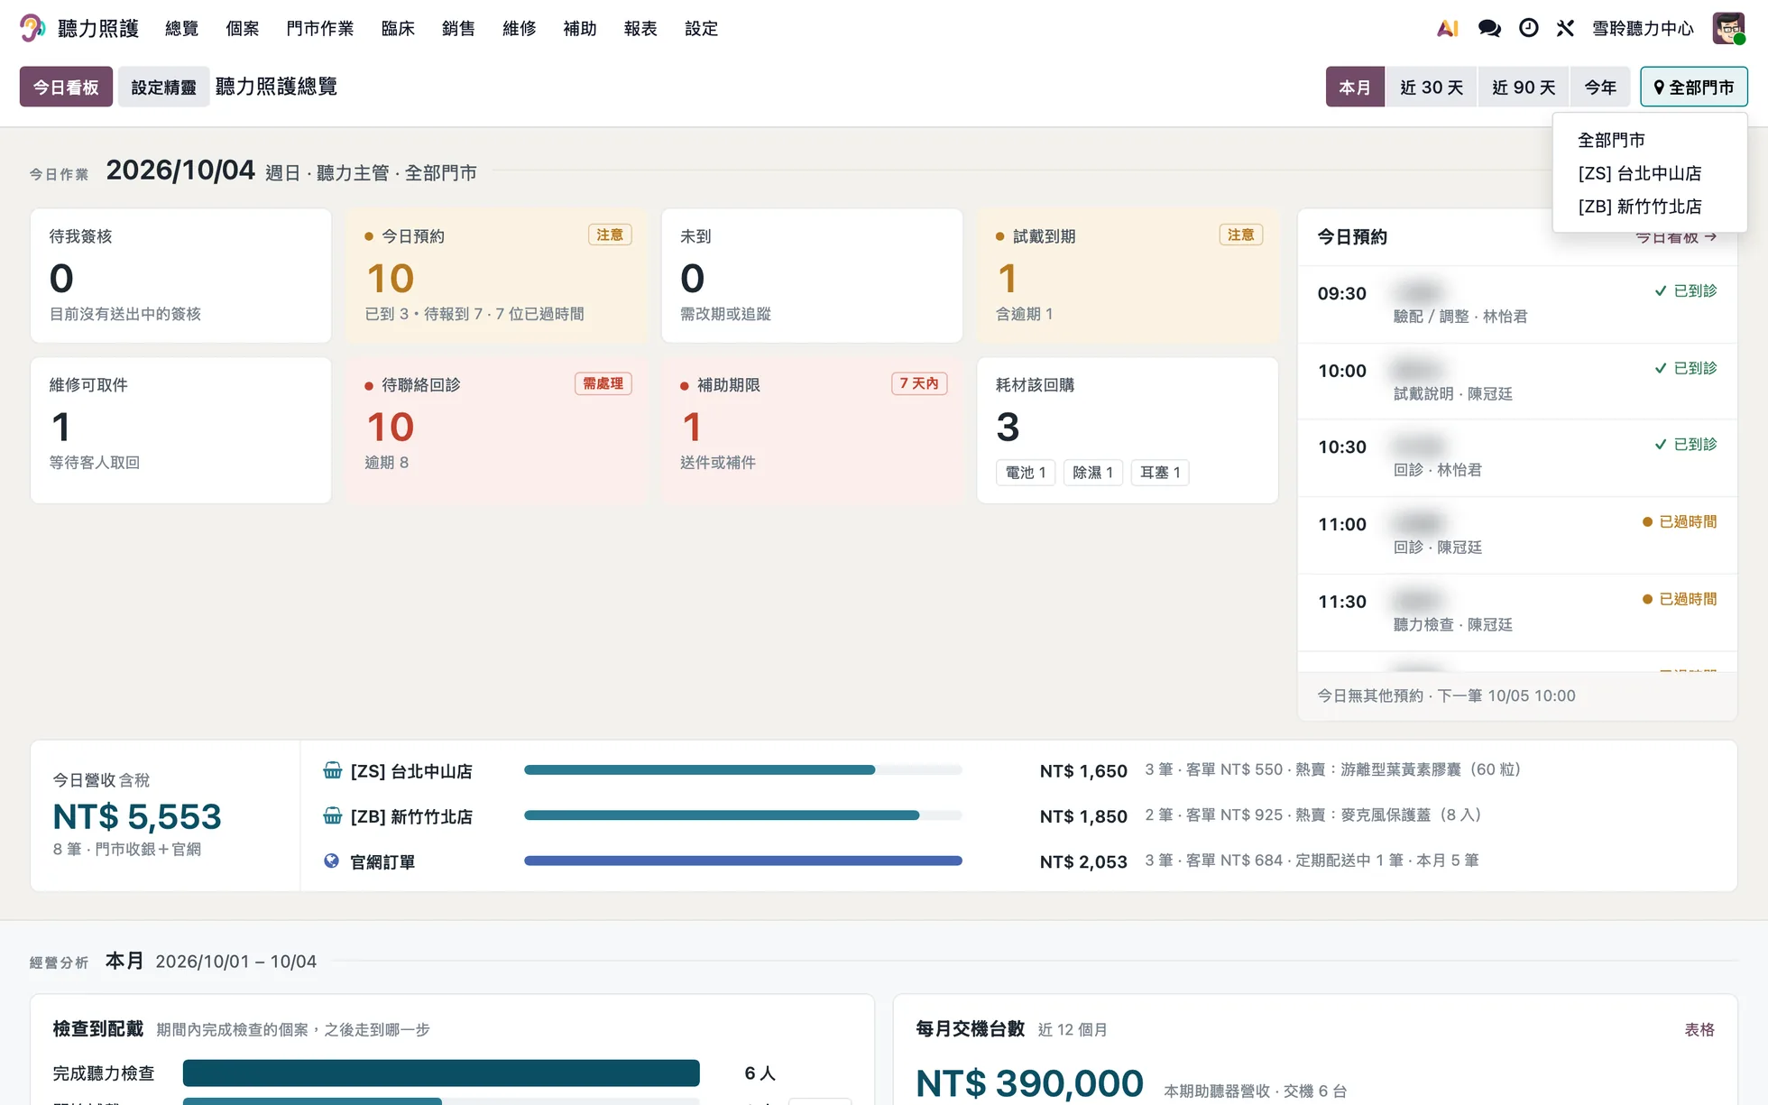Open the 11:00 回診 陳冠廷 appointment

1517,535
